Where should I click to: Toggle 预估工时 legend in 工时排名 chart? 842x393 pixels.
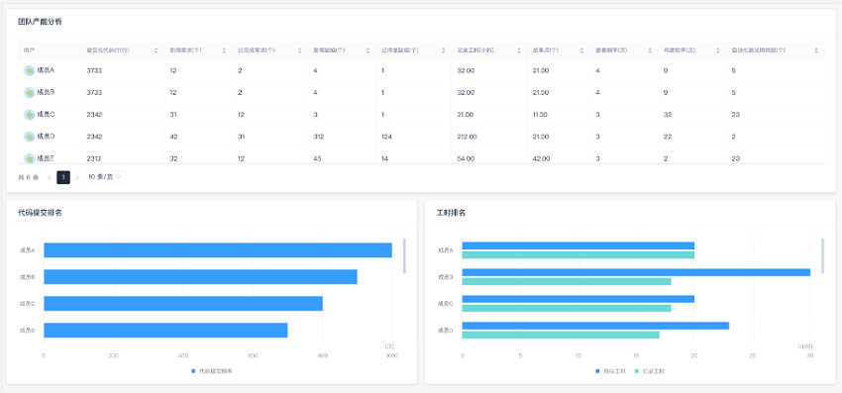611,371
